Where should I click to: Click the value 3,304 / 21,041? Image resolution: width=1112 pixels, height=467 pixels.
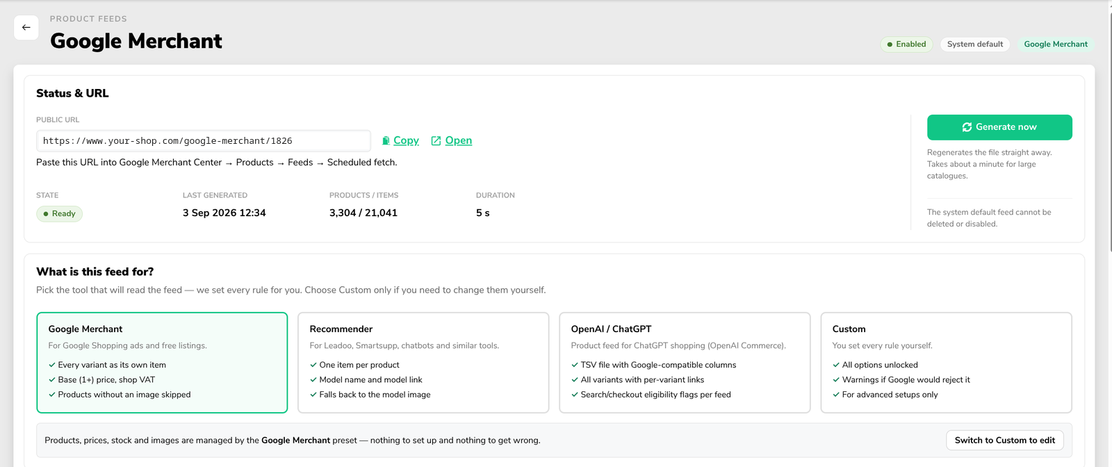click(363, 213)
